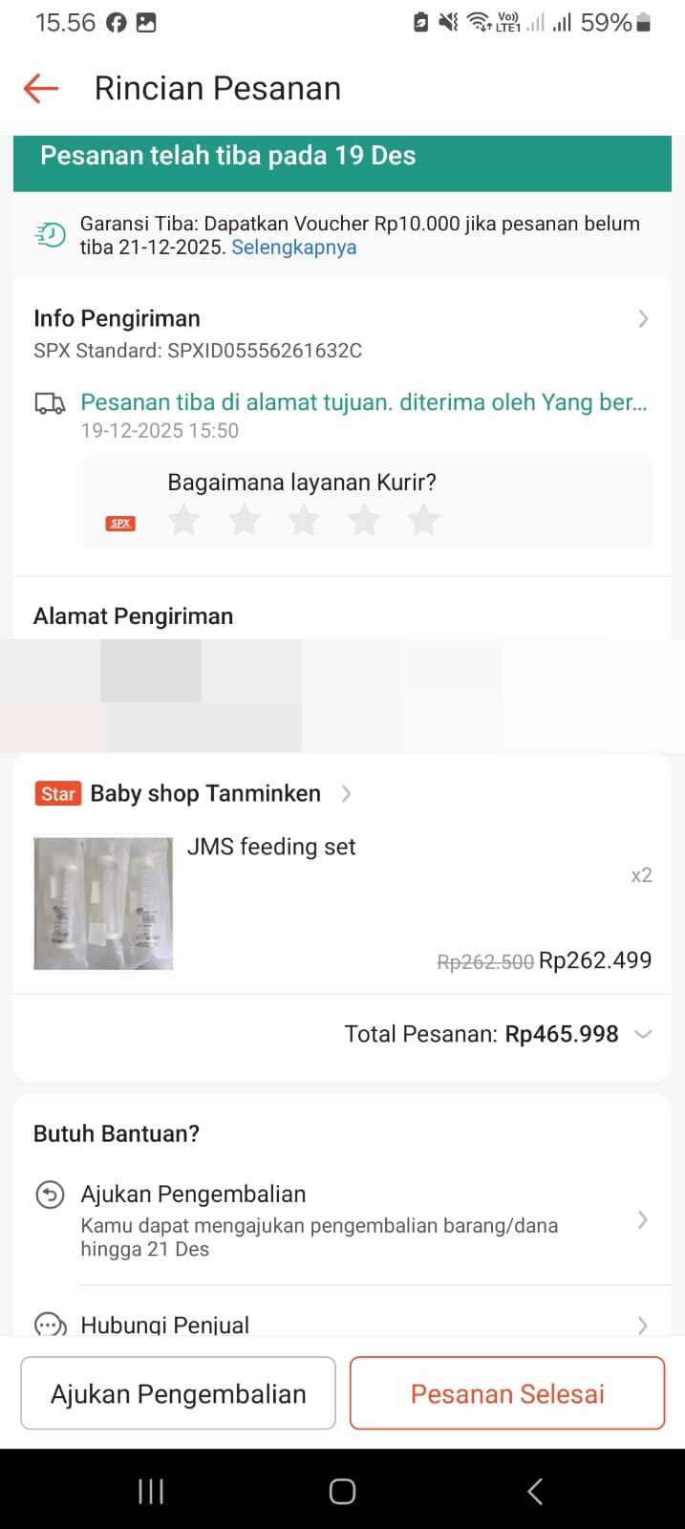
Task: Expand Info Pengiriman details chevron
Action: pos(643,319)
